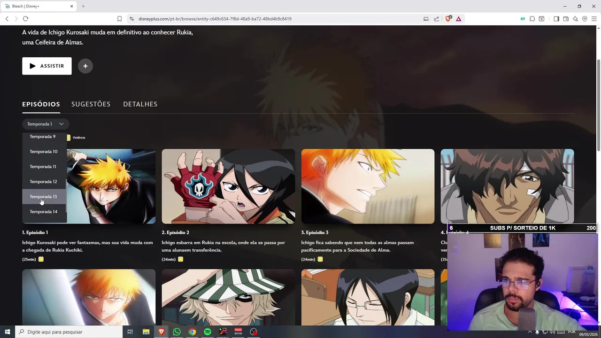Open the glasses character episode thumbnail
601x338 pixels.
(x=368, y=297)
